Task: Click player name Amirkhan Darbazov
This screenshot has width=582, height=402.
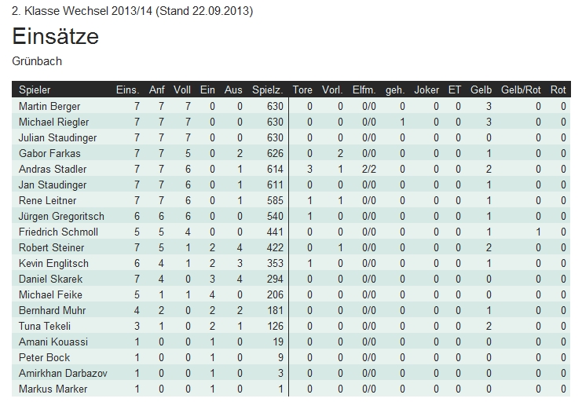Action: coord(64,374)
